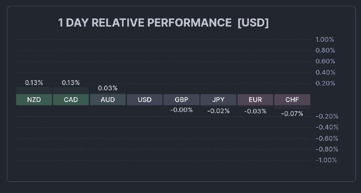Select the CHF currency bar

click(292, 99)
